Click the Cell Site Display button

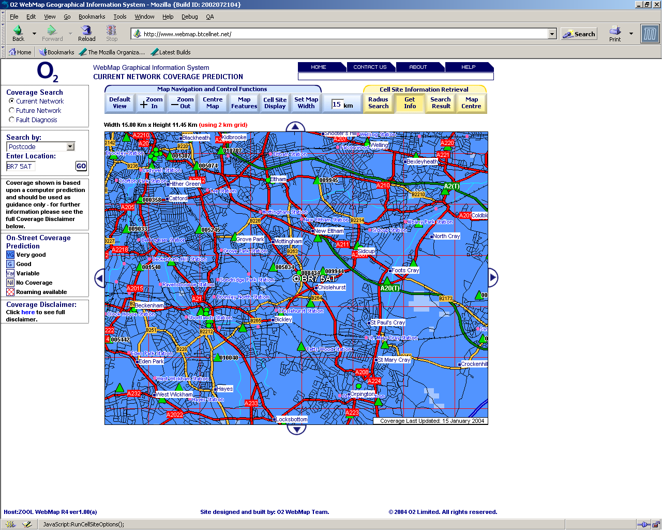coord(275,103)
